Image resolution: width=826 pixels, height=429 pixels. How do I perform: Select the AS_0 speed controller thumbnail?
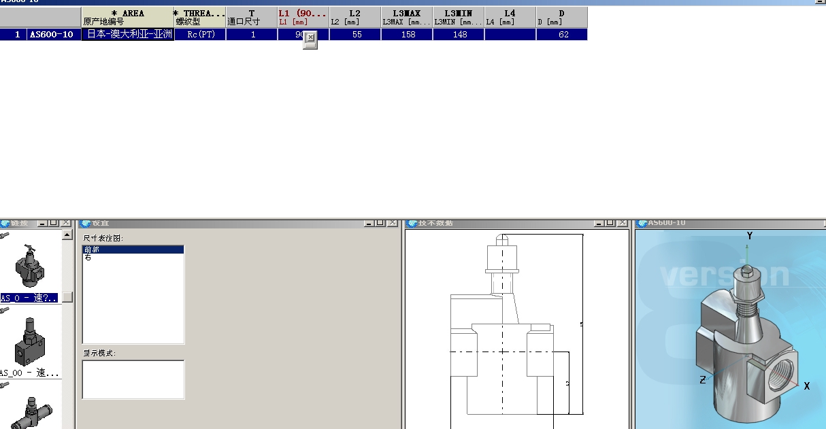pyautogui.click(x=29, y=267)
